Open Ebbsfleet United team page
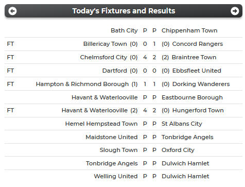 (x=197, y=71)
